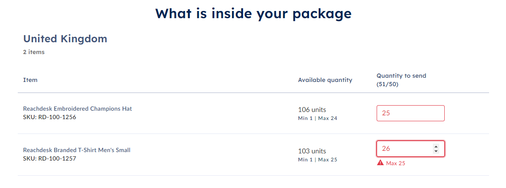Click the '106 units' availability text
The height and width of the screenshot is (188, 506).
(x=312, y=110)
